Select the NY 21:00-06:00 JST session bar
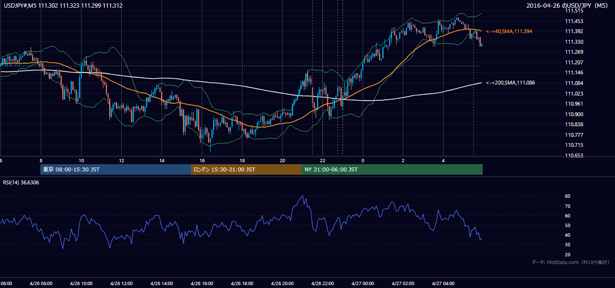Screen dimensions: 615x288 (x=392, y=169)
